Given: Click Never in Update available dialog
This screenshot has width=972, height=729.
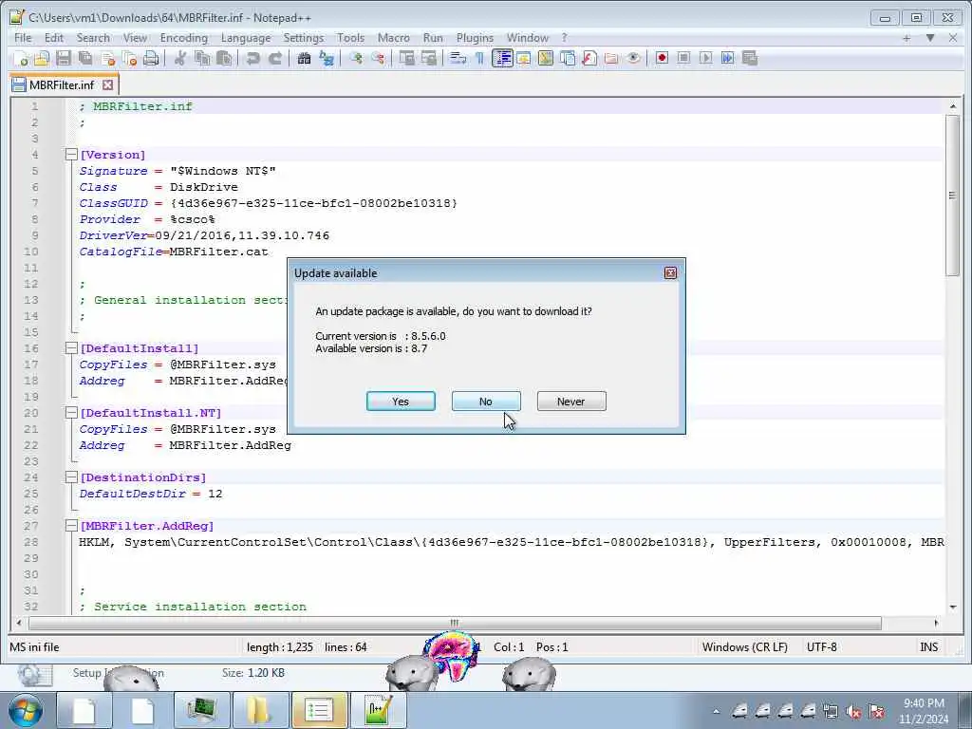Looking at the screenshot, I should point(570,402).
